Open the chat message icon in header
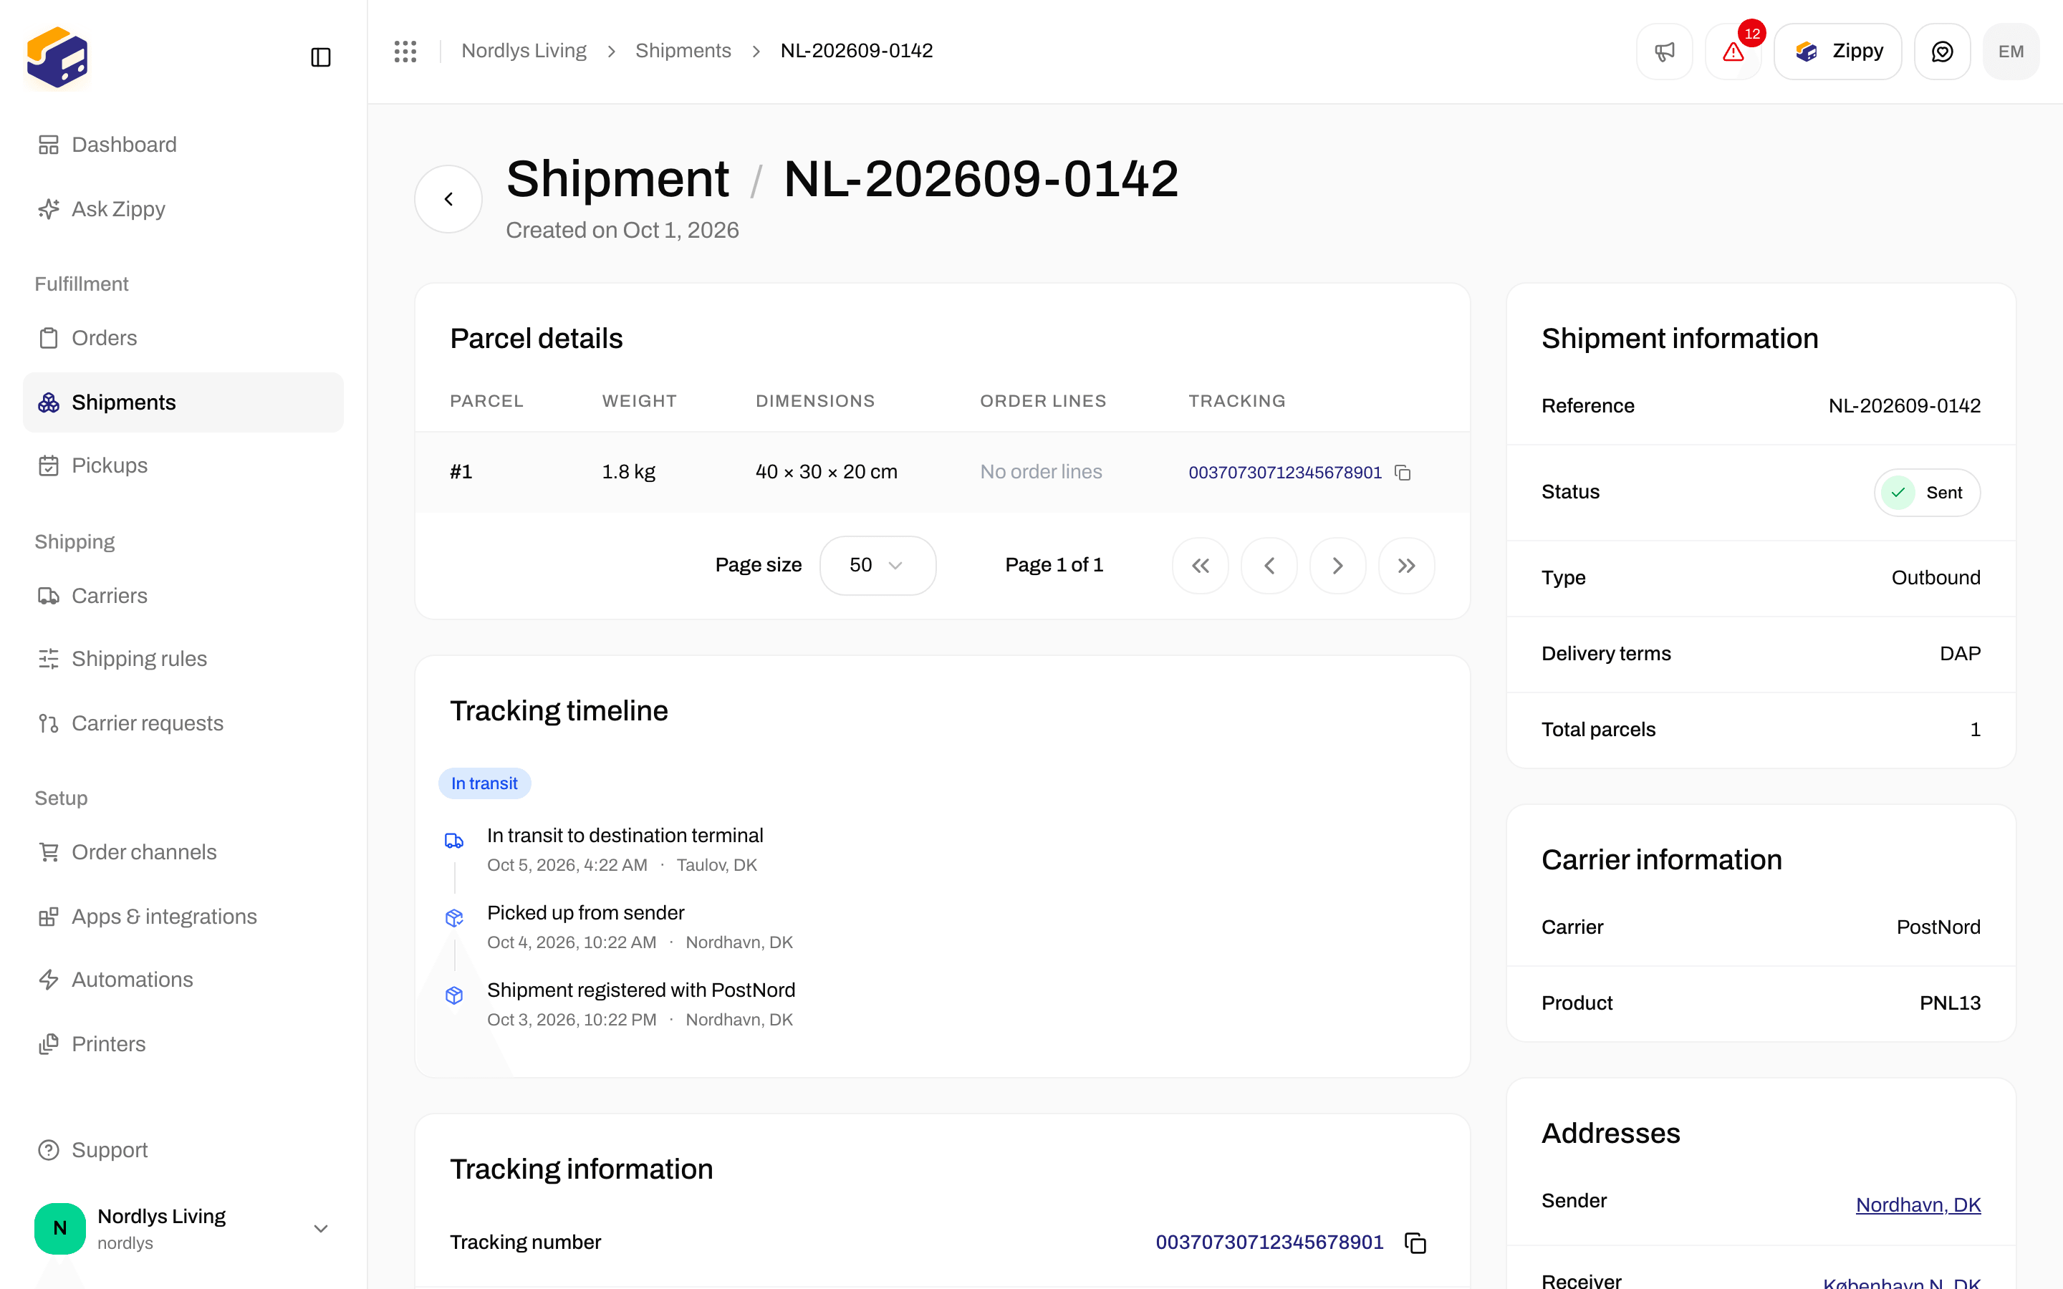 1942,51
